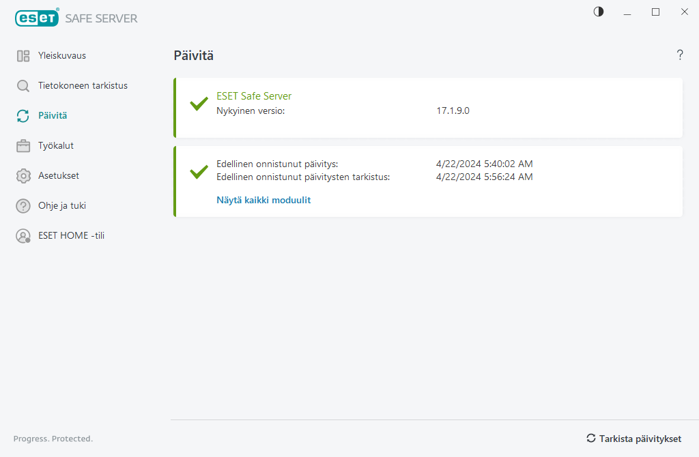Click the Työkalut briefcase icon

click(x=23, y=146)
